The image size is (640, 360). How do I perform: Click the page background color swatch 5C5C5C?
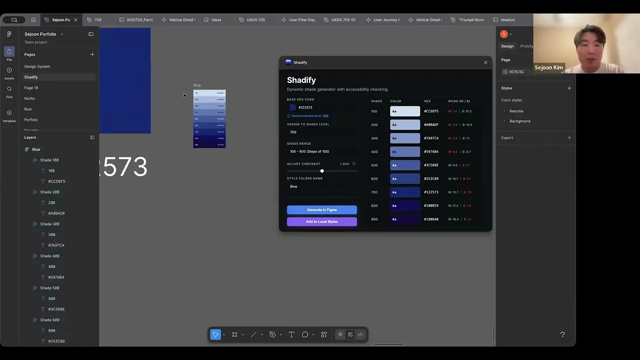click(x=505, y=72)
